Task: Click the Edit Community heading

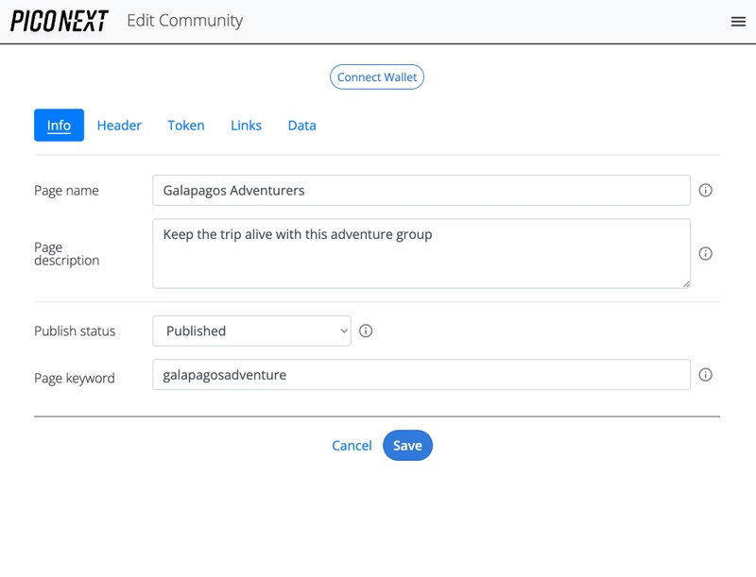Action: [184, 21]
